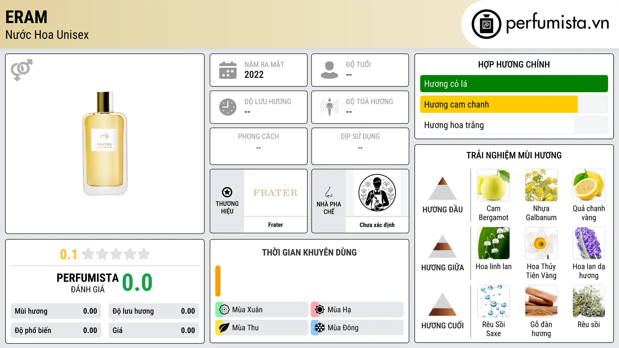Click the Frater brand logo image

pos(275,193)
